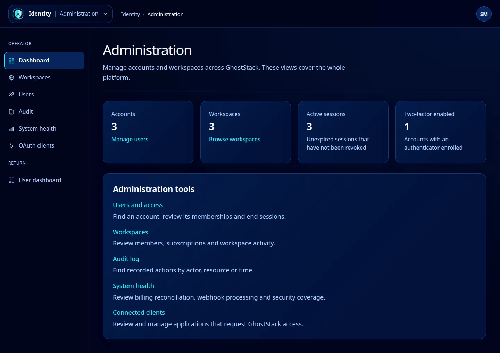Click the Users people icon in sidebar

tap(11, 95)
